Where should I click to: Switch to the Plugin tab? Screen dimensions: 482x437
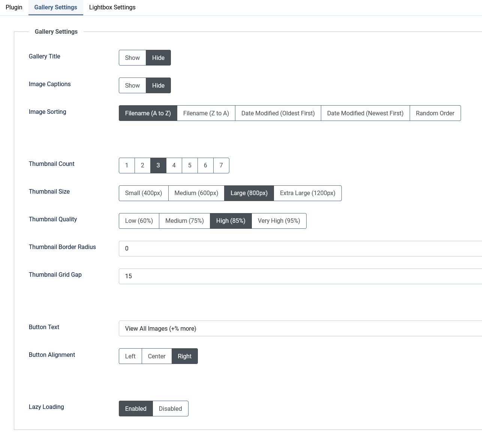(14, 7)
